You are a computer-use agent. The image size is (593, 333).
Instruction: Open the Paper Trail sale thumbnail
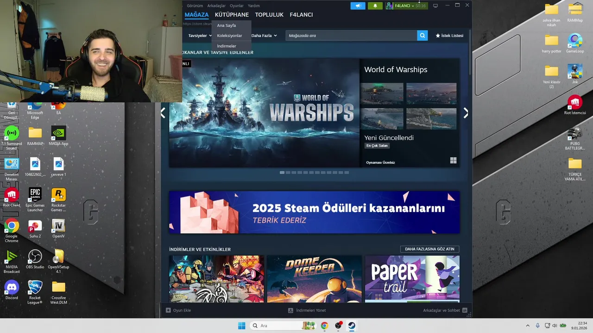412,279
